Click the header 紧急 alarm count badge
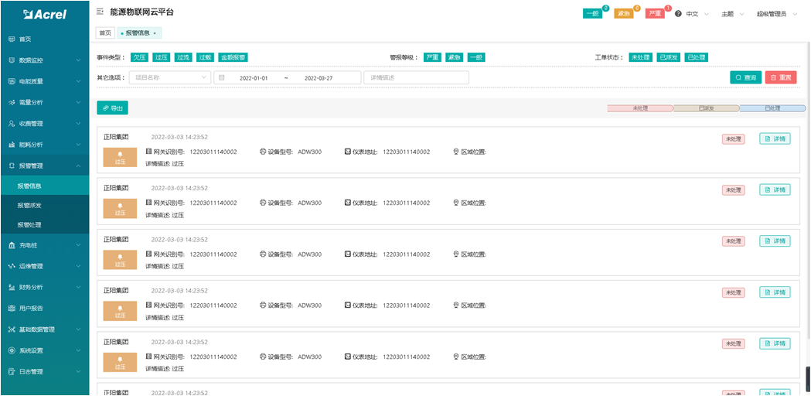 (624, 14)
